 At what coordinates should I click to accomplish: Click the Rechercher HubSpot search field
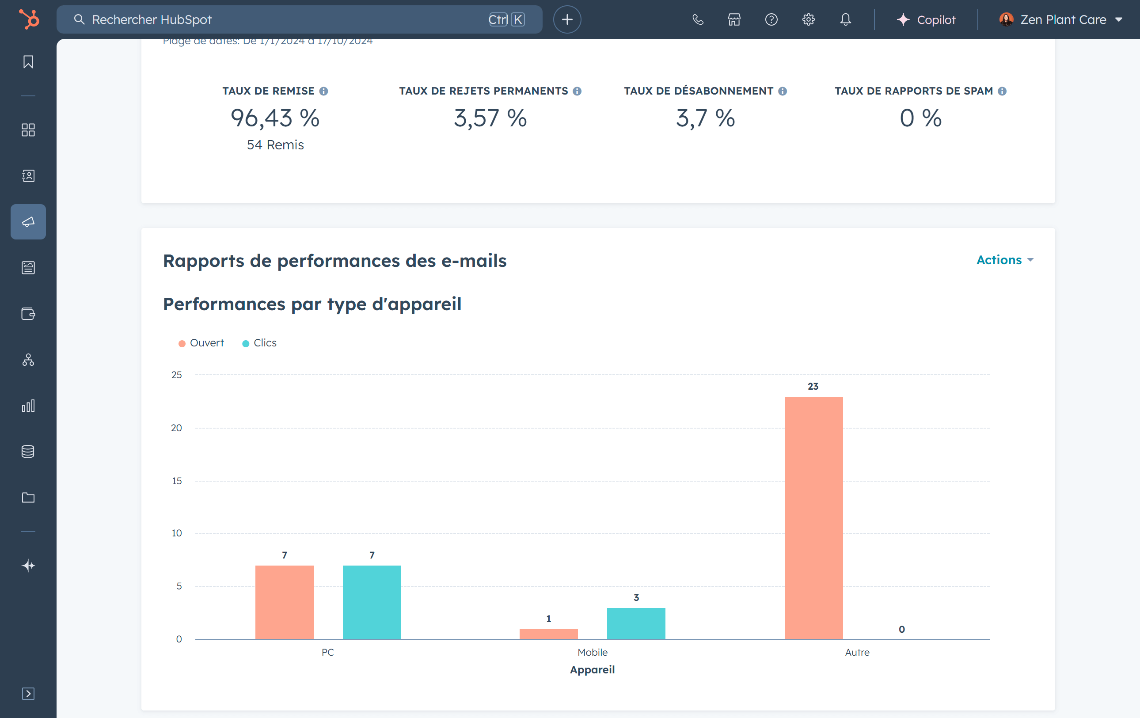point(284,19)
